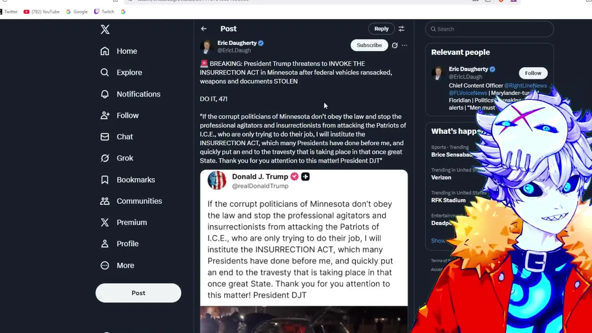
Task: Click the Reply button at top
Action: (381, 29)
